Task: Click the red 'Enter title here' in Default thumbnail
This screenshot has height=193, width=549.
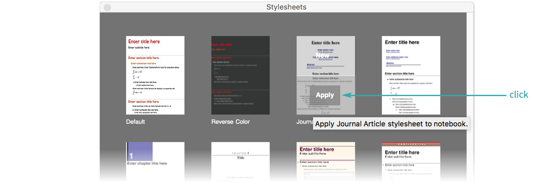Action: 144,41
